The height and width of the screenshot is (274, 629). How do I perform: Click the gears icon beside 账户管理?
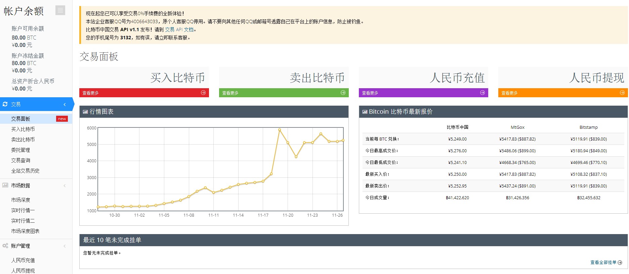point(5,246)
